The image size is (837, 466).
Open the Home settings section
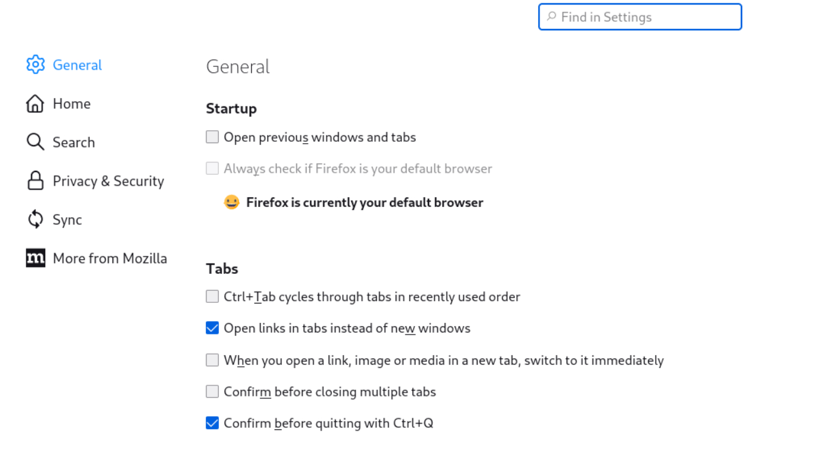pos(72,104)
